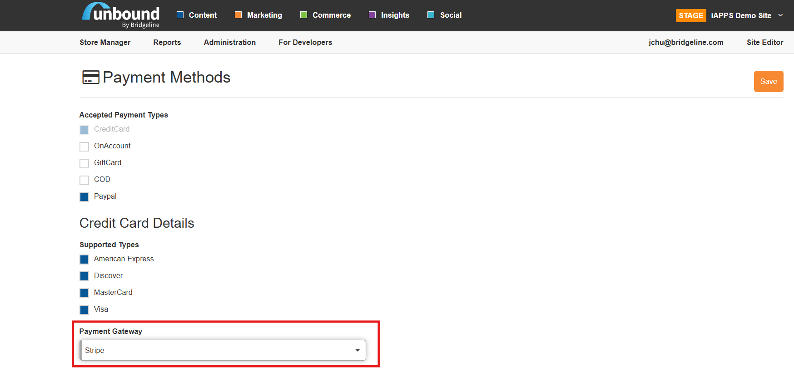Click the Payment Gateway label
This screenshot has height=372, width=794.
[x=111, y=331]
